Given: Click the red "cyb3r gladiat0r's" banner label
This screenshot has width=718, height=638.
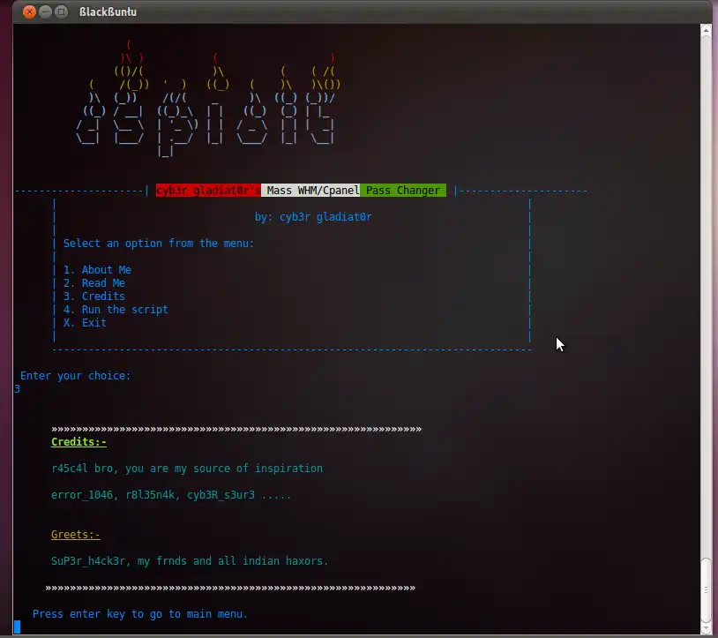Looking at the screenshot, I should tap(208, 191).
